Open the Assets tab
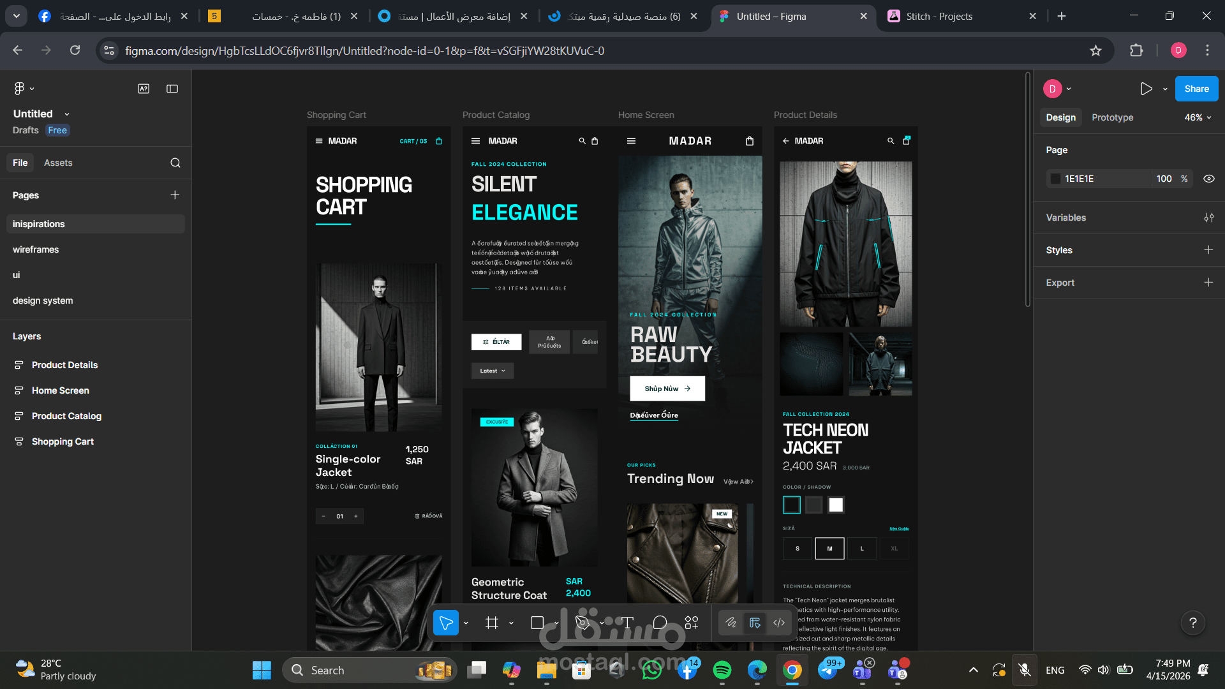The width and height of the screenshot is (1225, 689). tap(58, 163)
